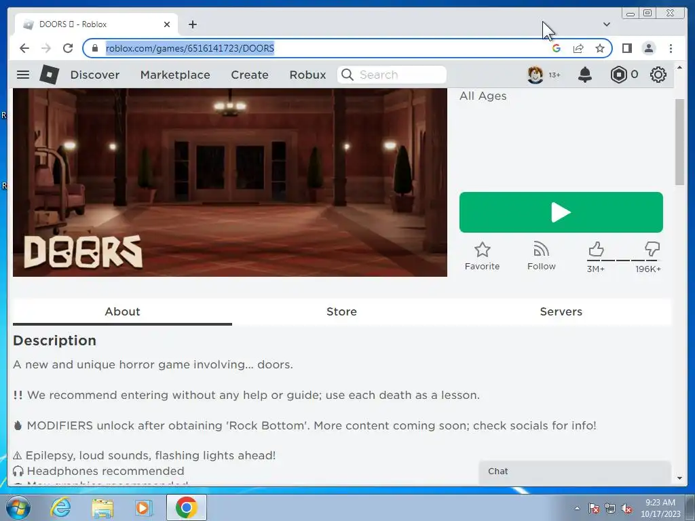Open the Chat panel
This screenshot has width=695, height=521.
(x=575, y=471)
